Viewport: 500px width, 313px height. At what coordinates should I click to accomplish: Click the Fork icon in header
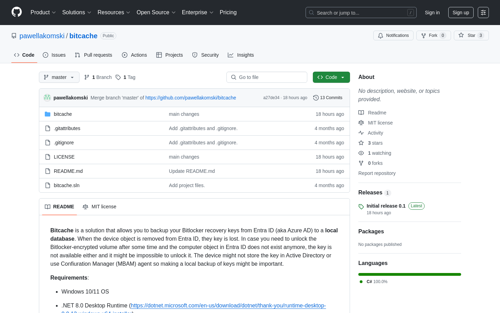click(x=424, y=35)
